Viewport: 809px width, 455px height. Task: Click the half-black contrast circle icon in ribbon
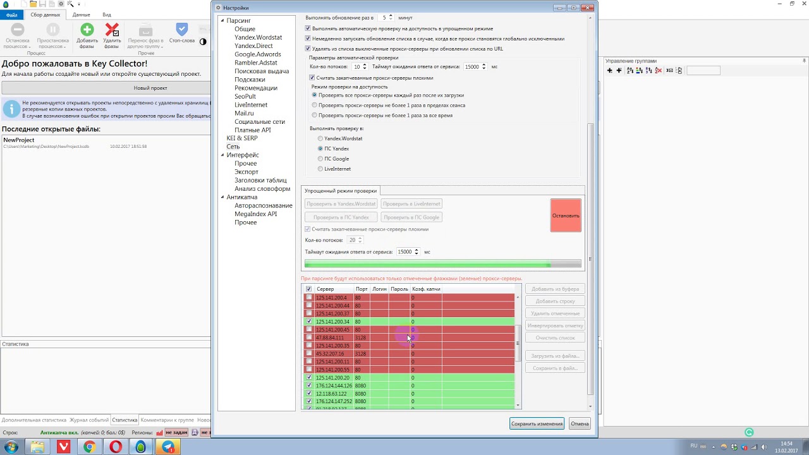pos(203,42)
